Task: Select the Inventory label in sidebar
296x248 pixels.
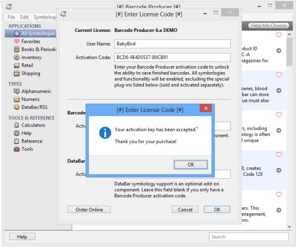Action: coord(31,57)
